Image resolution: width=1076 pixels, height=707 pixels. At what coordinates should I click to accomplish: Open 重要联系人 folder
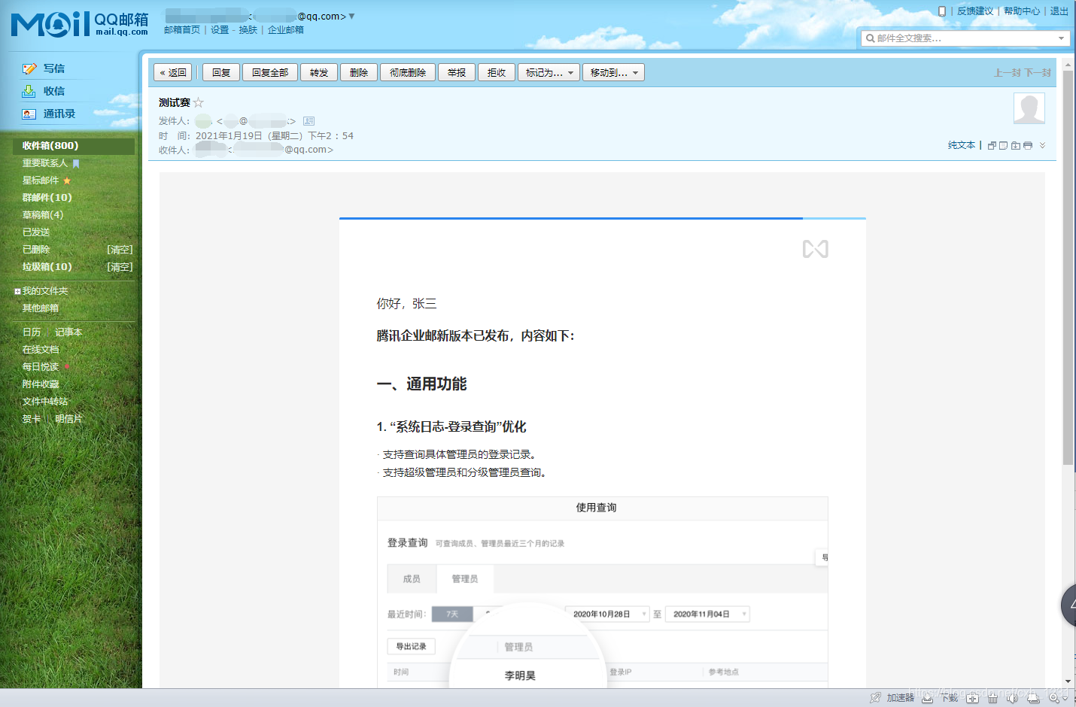[x=45, y=163]
